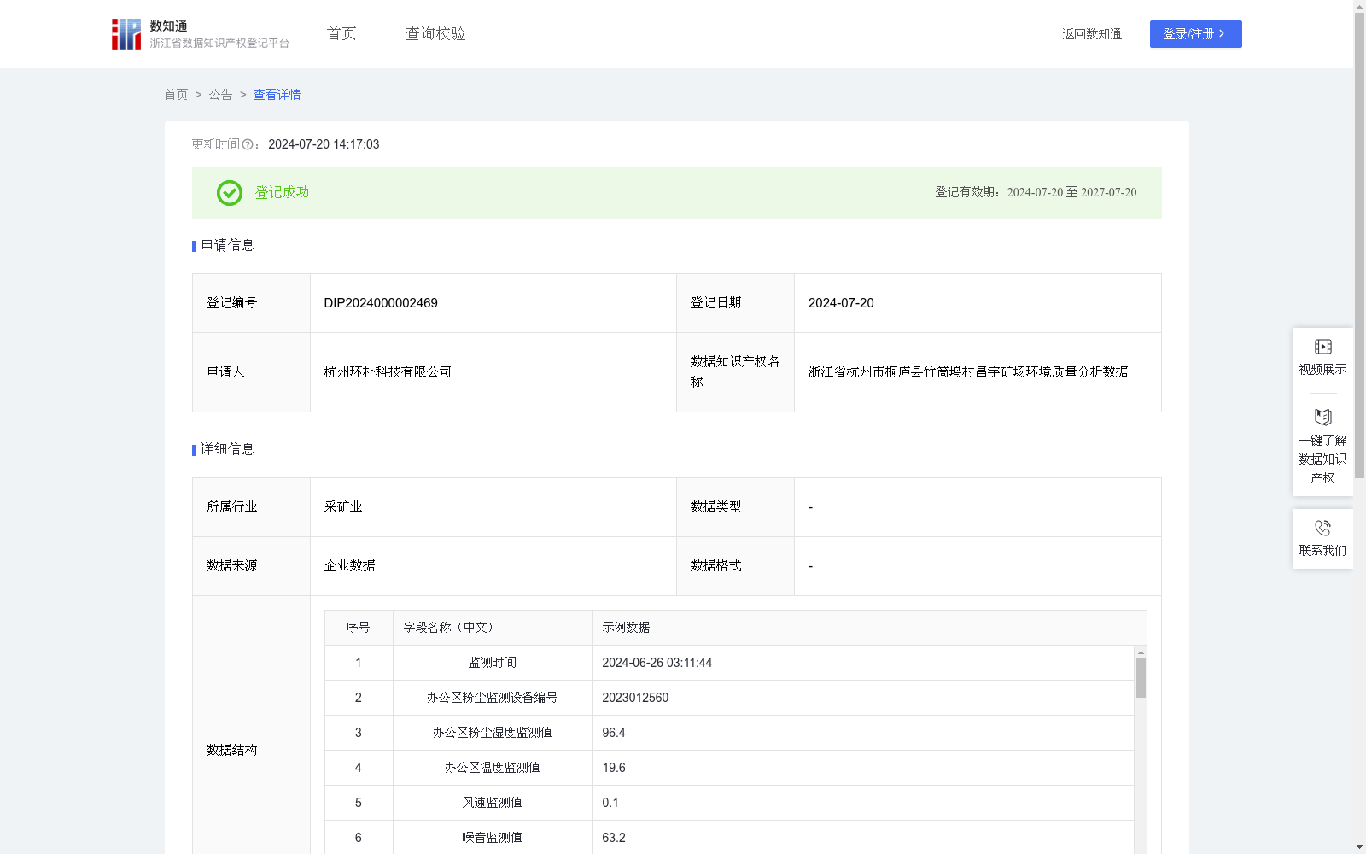Click sample value 63.2
The image size is (1366, 854).
(613, 838)
